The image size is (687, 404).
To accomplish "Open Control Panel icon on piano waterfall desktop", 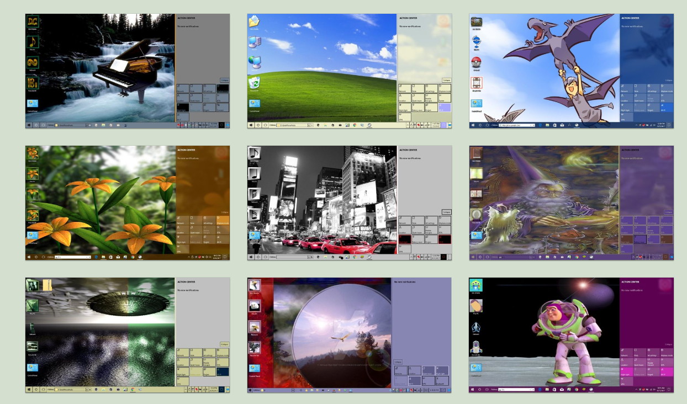I will 33,103.
